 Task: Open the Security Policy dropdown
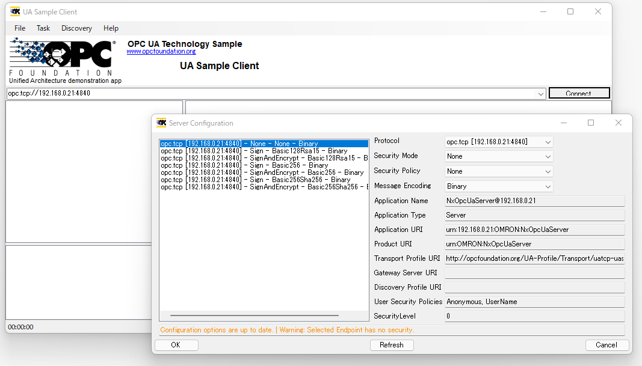(x=547, y=171)
